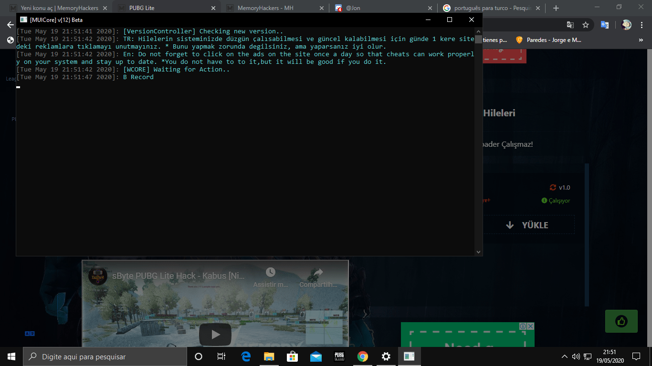
Task: Bookmark this page with the star icon
Action: click(x=586, y=25)
